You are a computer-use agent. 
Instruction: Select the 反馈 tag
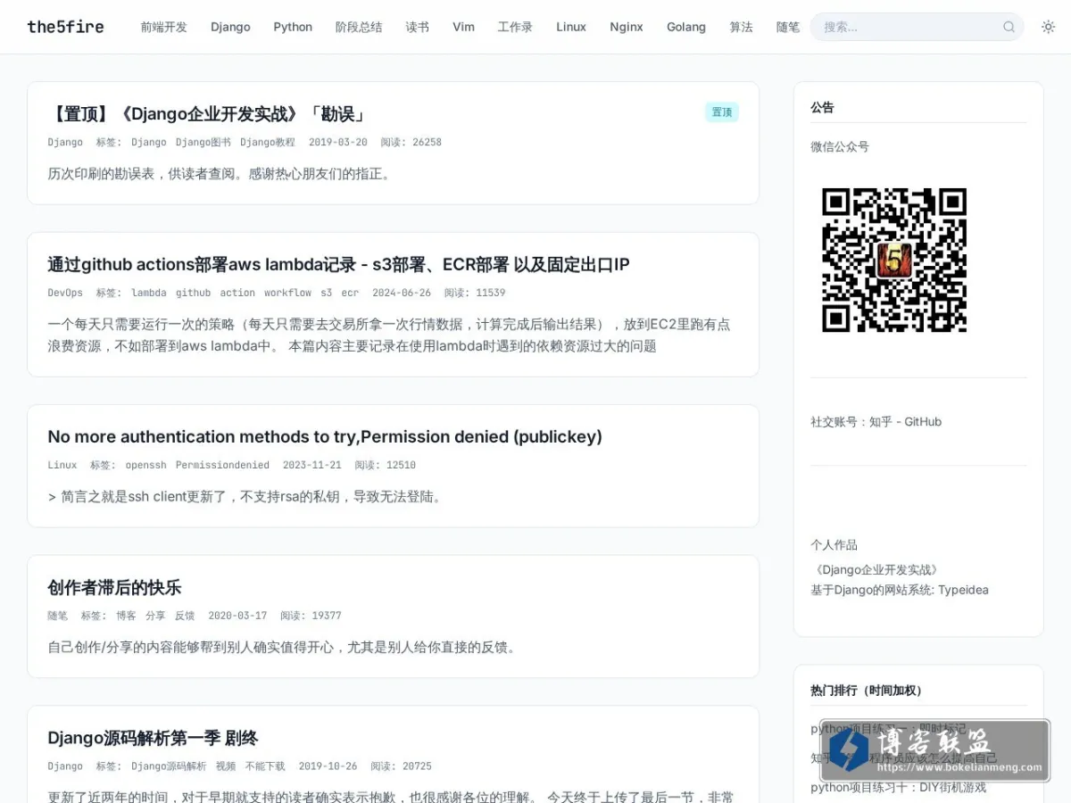point(185,616)
